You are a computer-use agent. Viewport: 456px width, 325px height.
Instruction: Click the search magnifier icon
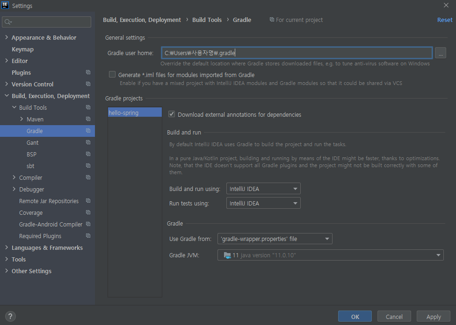click(x=8, y=22)
